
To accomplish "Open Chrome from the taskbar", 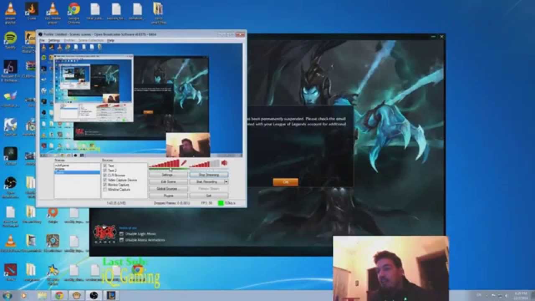I will (x=59, y=296).
